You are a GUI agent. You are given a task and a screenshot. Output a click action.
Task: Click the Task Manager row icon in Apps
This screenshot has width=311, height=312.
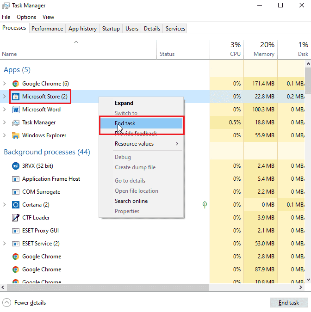coord(16,122)
